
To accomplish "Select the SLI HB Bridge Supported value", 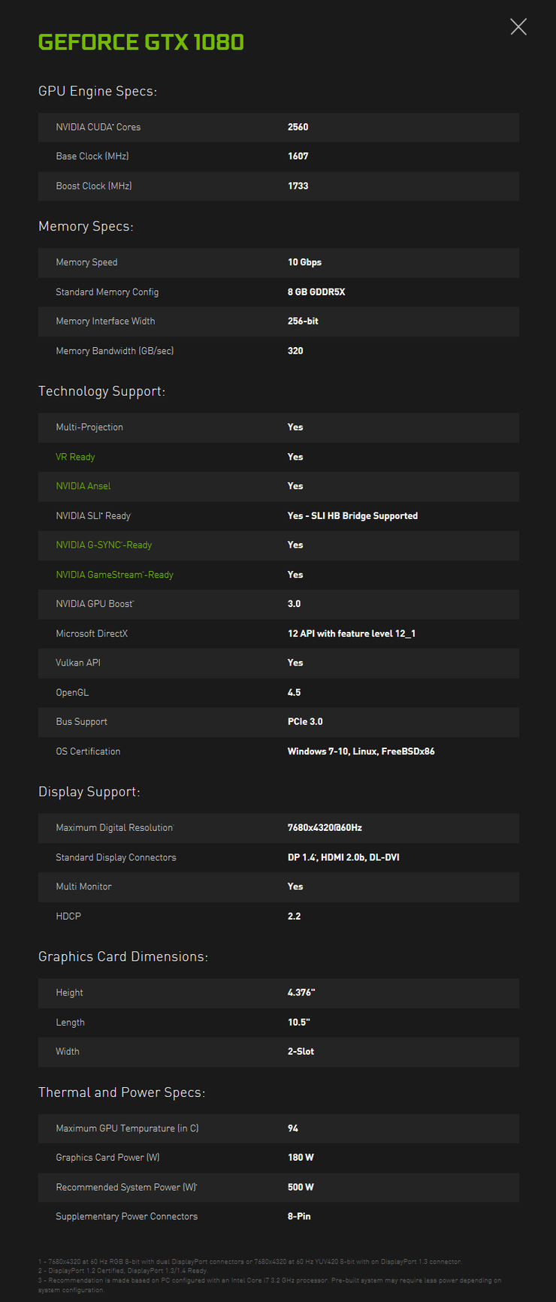I will [352, 515].
